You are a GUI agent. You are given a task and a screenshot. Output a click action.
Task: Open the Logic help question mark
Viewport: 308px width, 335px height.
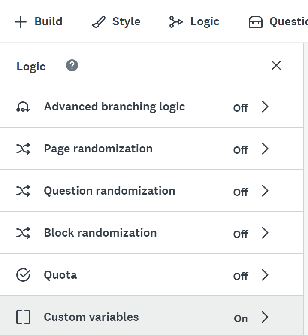[72, 66]
